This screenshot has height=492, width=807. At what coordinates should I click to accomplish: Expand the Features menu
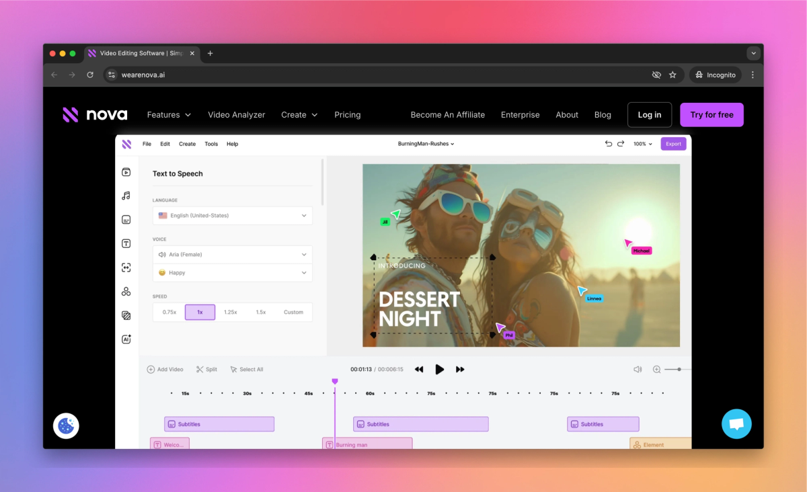169,115
